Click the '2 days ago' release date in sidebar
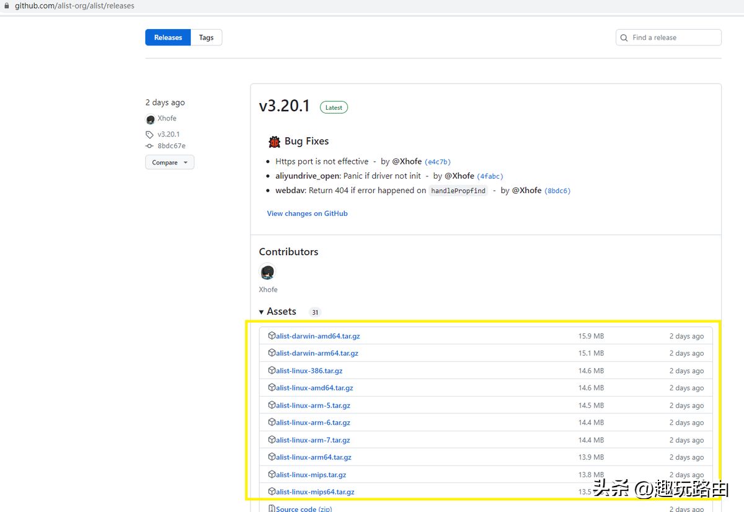 pyautogui.click(x=165, y=102)
